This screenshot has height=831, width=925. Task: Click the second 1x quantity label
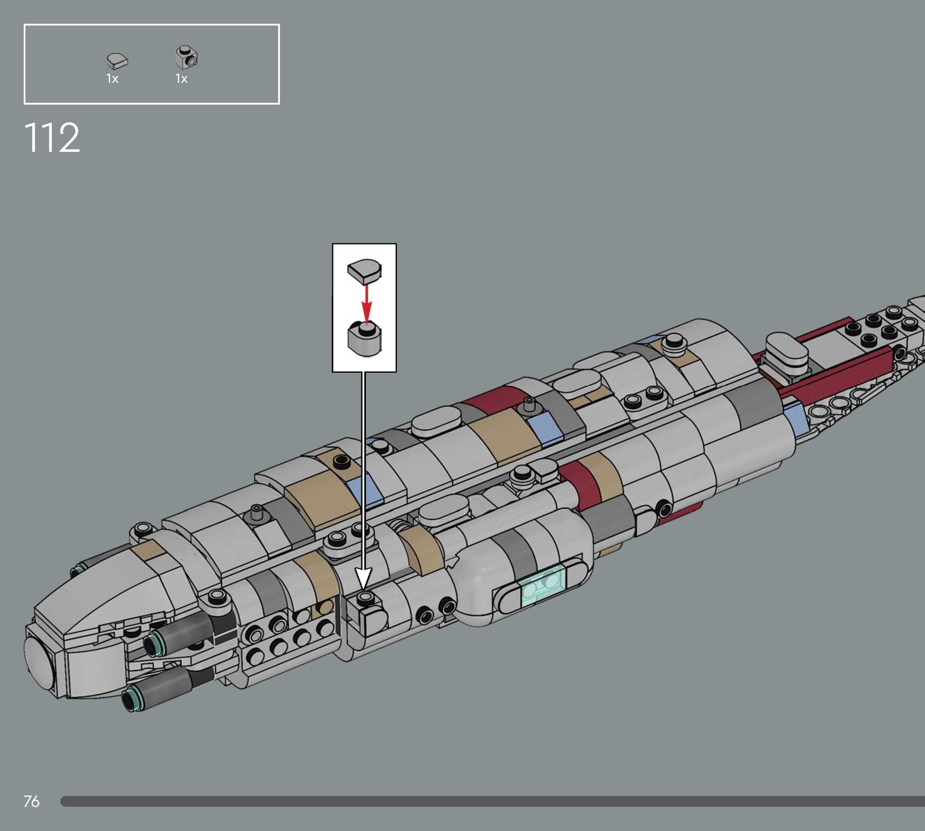pos(181,79)
